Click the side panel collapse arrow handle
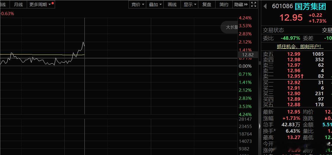Screen dimensions: 332x155 (260, 126)
